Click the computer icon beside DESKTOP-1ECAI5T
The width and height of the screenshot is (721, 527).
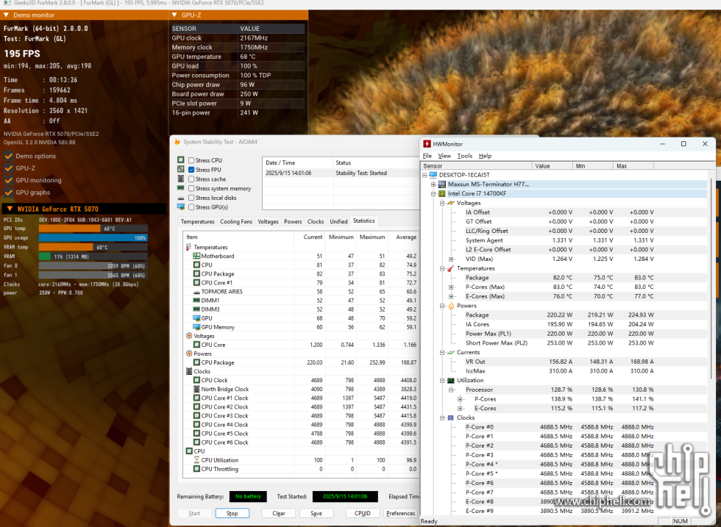[x=433, y=175]
